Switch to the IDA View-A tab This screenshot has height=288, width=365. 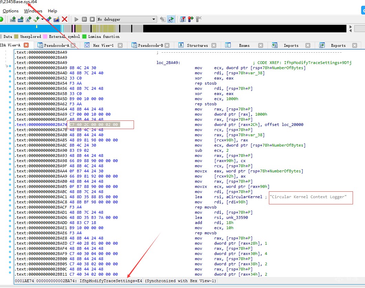[x=10, y=45]
